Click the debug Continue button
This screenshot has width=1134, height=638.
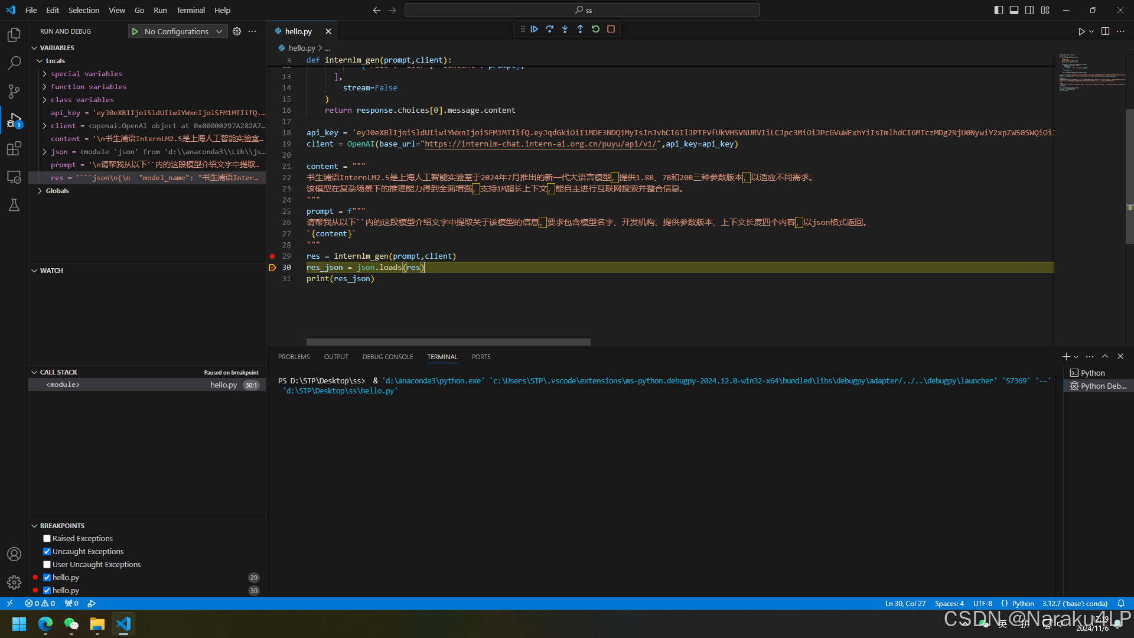click(x=534, y=29)
